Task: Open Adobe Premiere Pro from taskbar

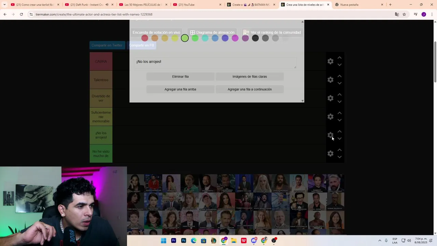Action: click(x=173, y=241)
